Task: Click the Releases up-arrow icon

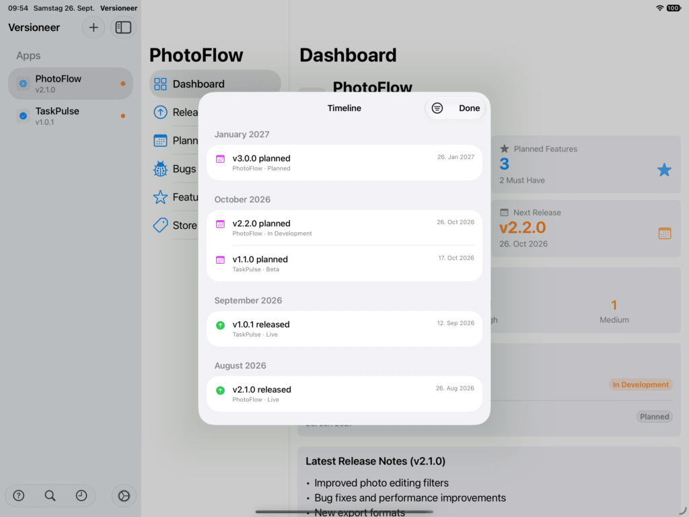Action: point(160,112)
